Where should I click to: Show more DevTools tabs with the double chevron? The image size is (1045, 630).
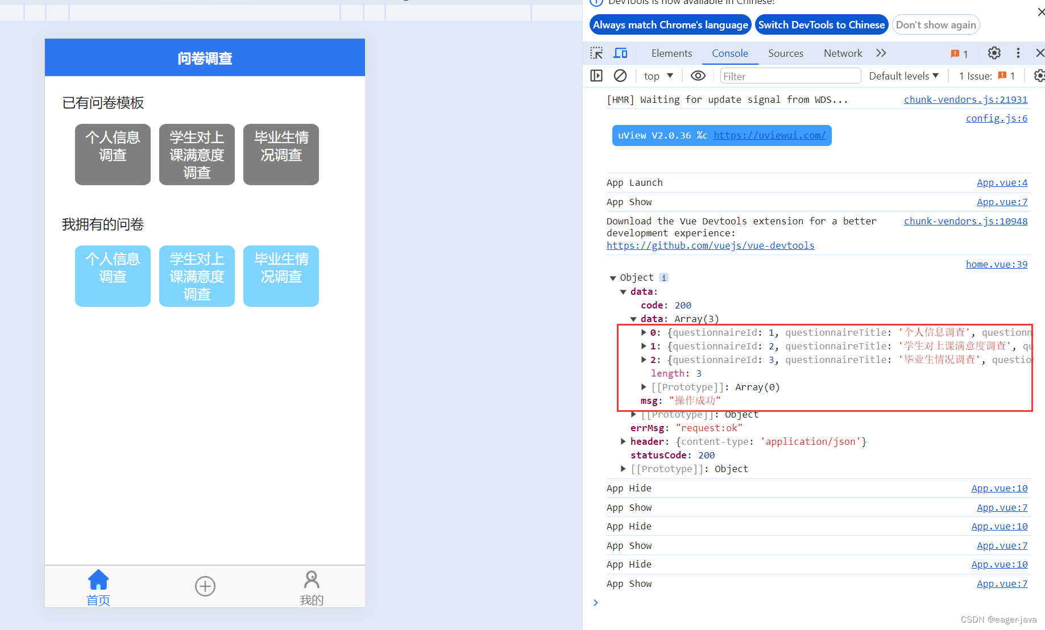881,53
